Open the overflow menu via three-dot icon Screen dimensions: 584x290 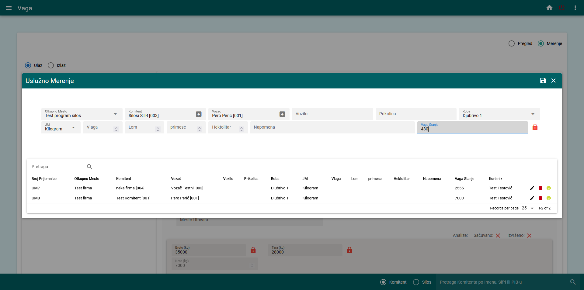(575, 8)
